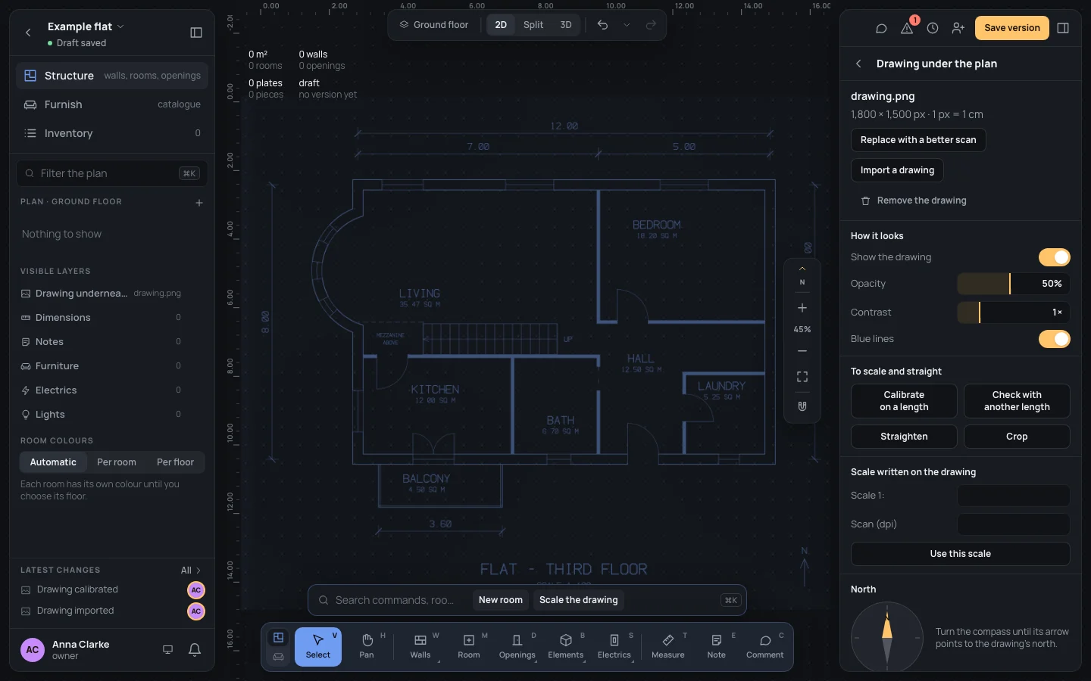
Task: Open the Furnish catalogue section
Action: [112, 104]
